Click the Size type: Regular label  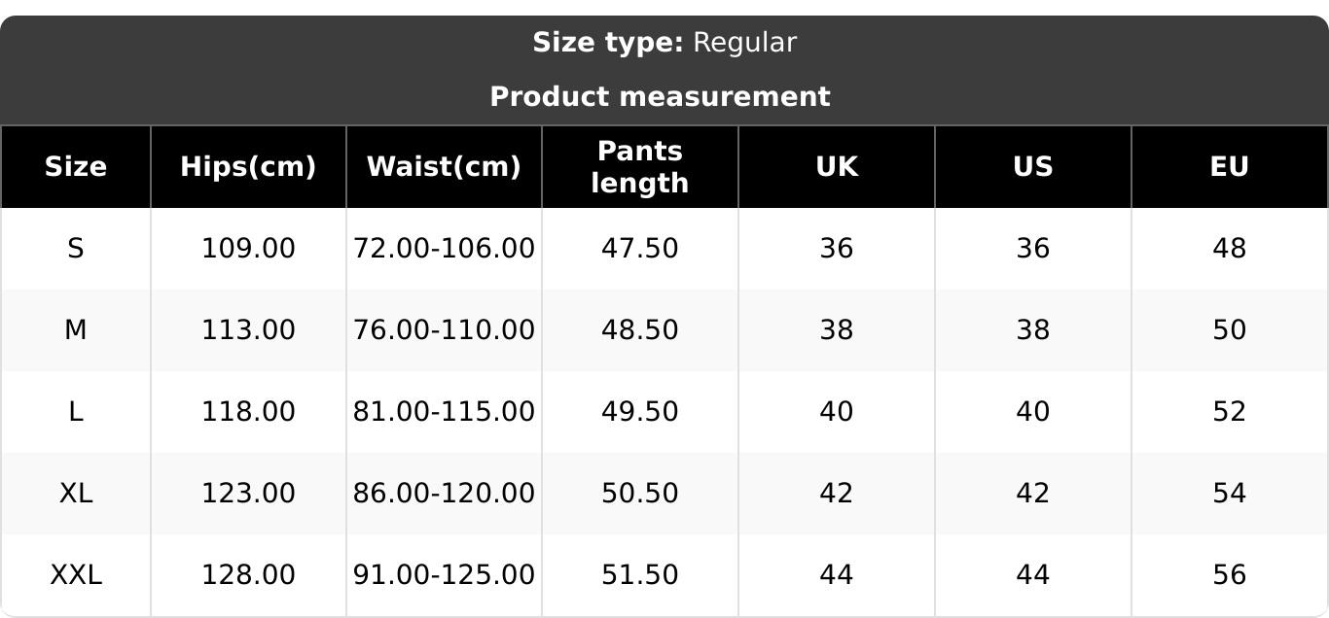[664, 43]
